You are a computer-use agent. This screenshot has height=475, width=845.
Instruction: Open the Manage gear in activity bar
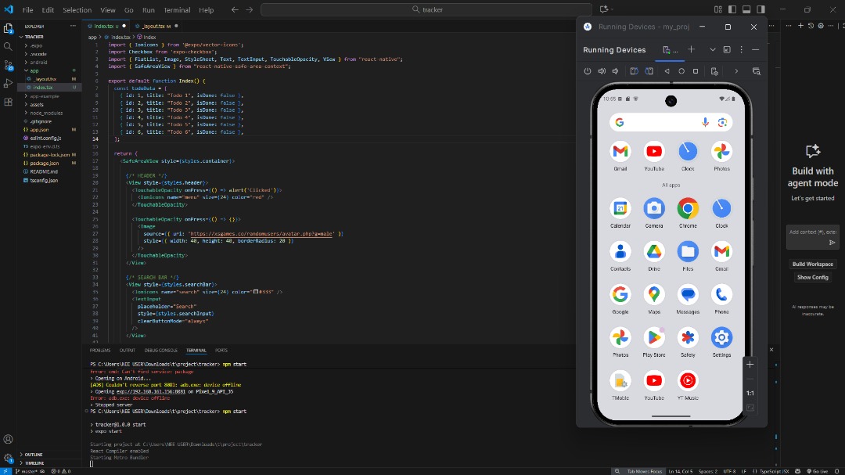point(8,458)
